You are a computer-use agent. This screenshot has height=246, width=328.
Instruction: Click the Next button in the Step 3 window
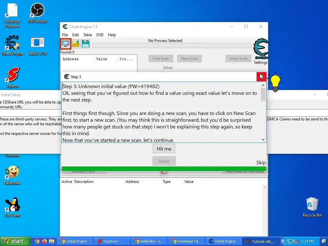164,161
